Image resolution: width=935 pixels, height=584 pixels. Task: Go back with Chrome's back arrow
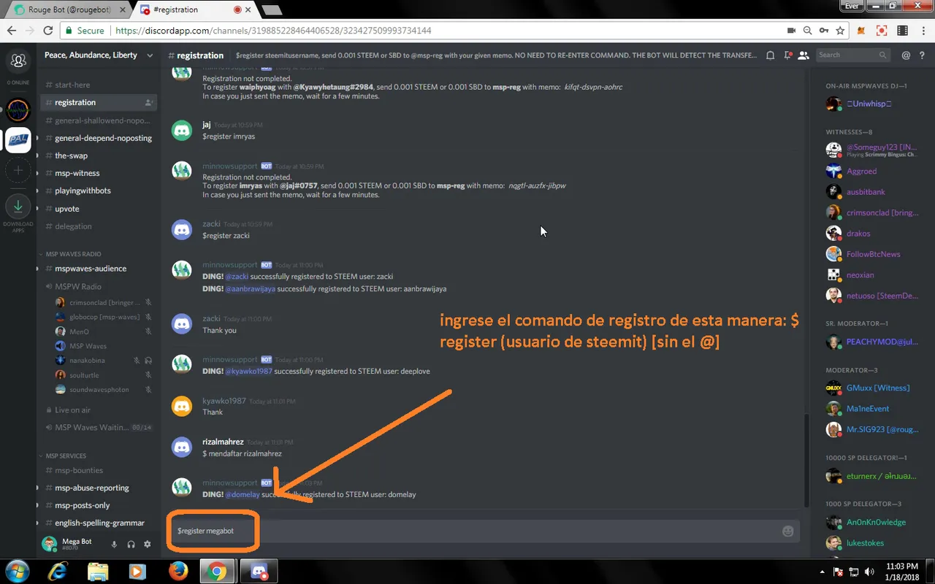12,31
